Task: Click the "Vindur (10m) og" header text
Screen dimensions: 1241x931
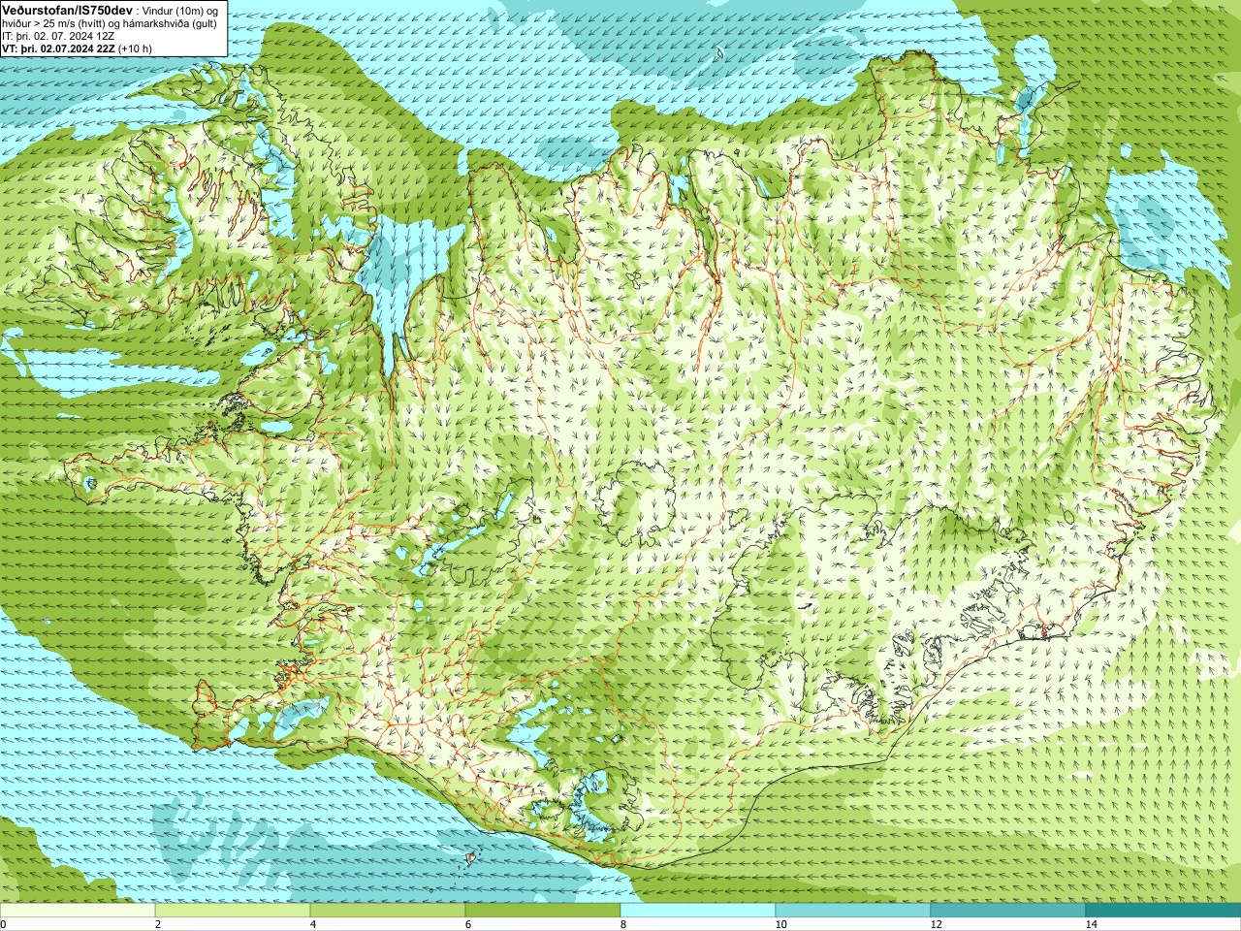Action: click(180, 11)
